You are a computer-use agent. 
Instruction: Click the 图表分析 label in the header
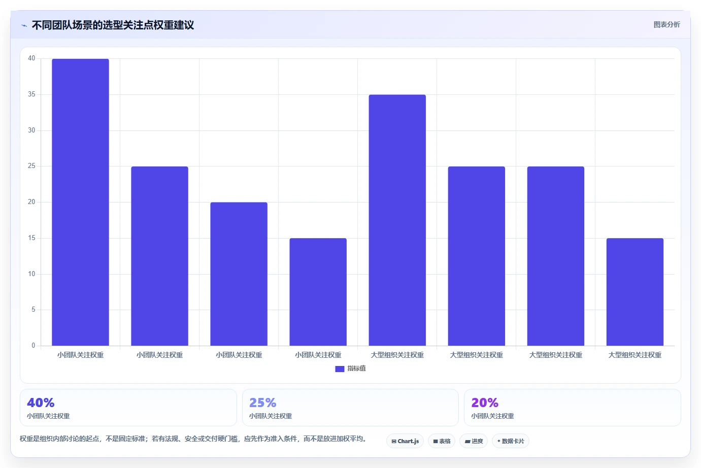pyautogui.click(x=666, y=24)
